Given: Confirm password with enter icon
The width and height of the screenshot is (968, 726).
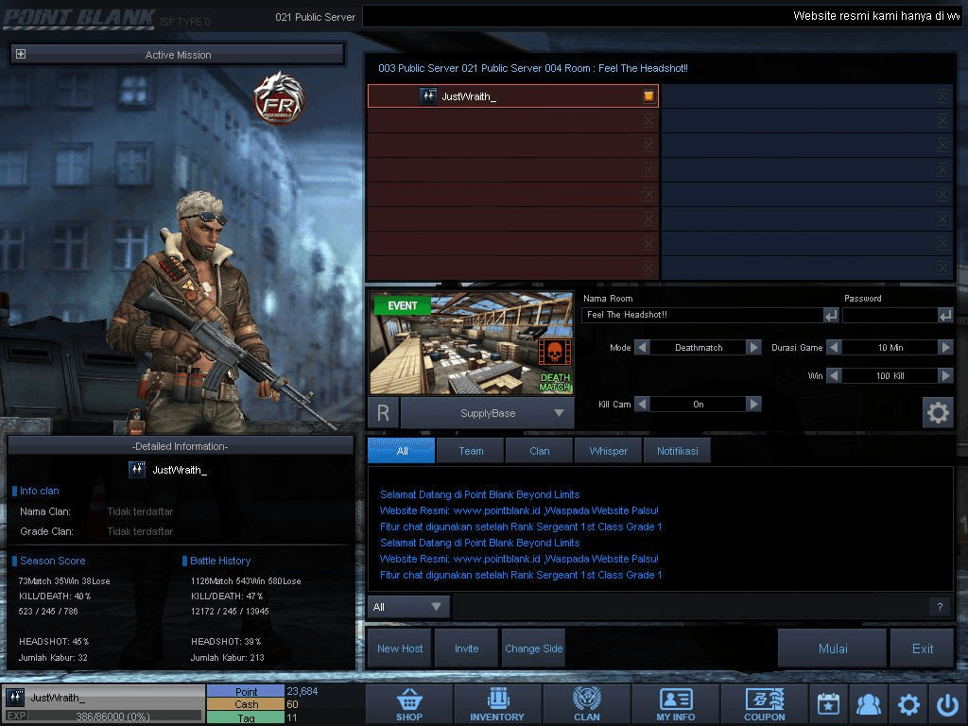Looking at the screenshot, I should pyautogui.click(x=945, y=316).
